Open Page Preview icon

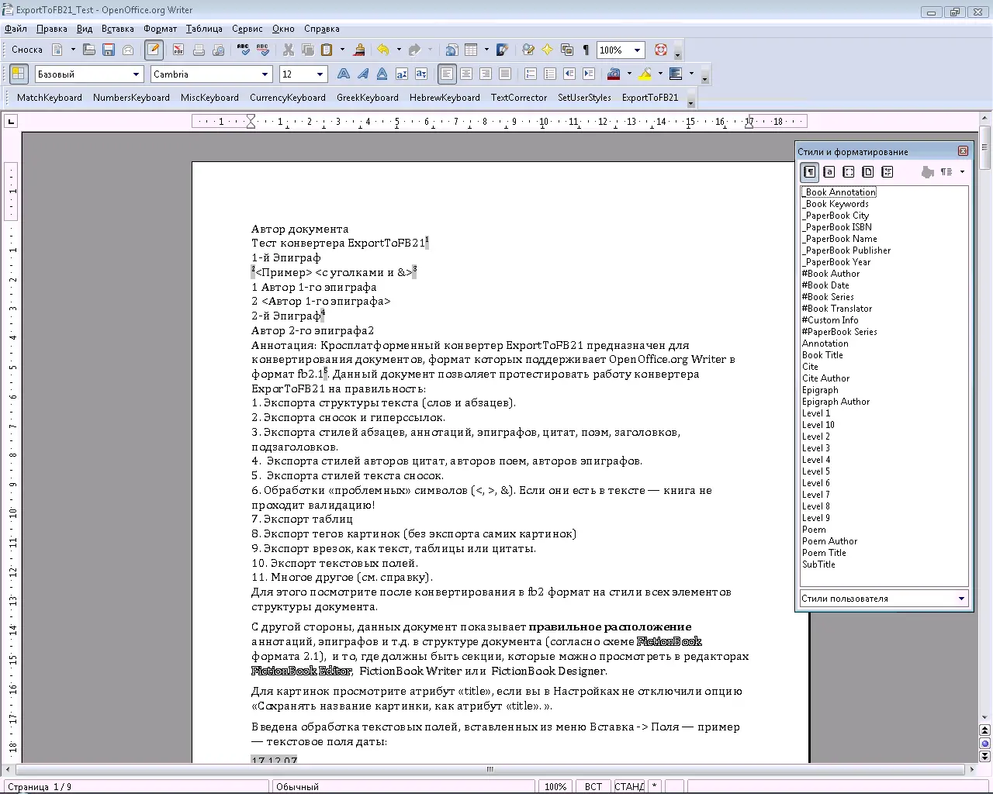[218, 50]
